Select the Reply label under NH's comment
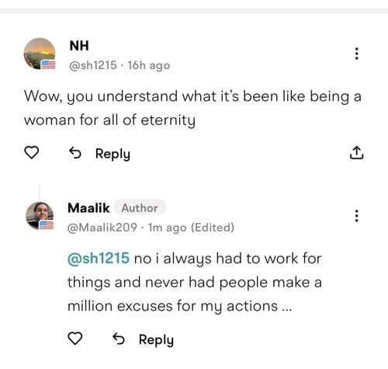Viewport: 388px width, 369px height. [113, 154]
